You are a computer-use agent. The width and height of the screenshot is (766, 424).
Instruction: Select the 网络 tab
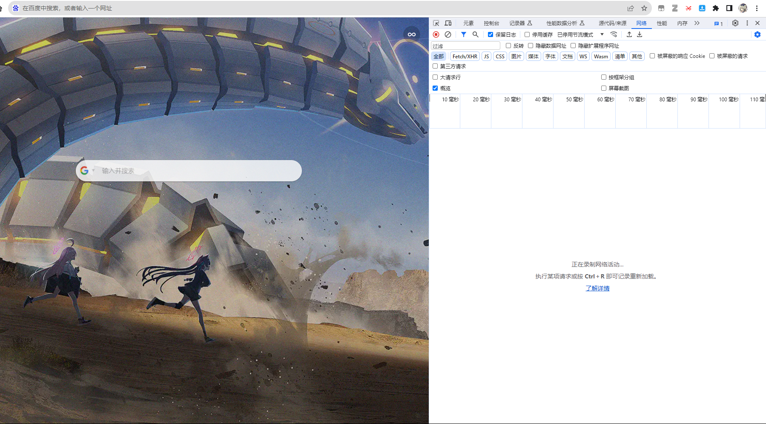tap(641, 23)
